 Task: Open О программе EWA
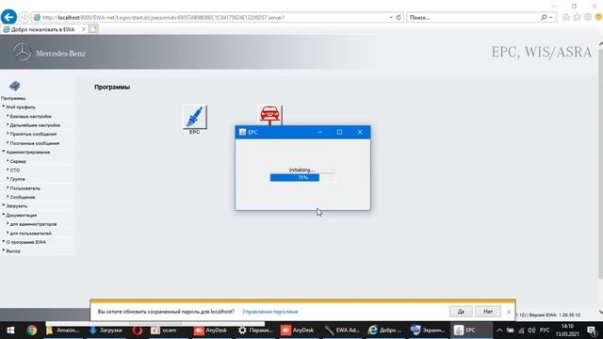(25, 242)
